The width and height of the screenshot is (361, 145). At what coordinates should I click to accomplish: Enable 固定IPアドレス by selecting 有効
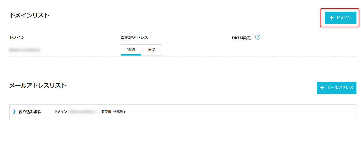coord(151,50)
